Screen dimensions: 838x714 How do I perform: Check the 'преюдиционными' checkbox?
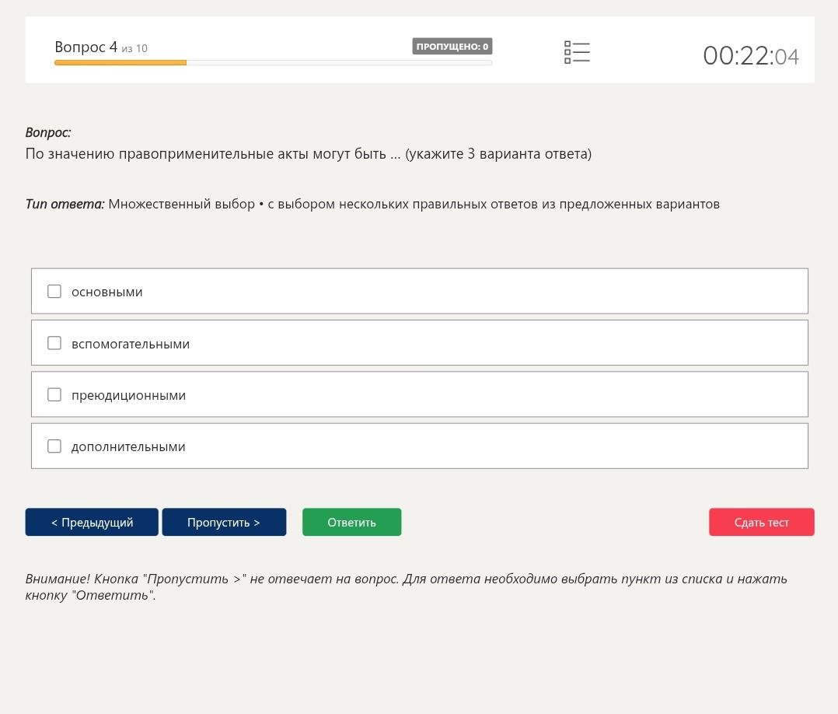pos(54,394)
